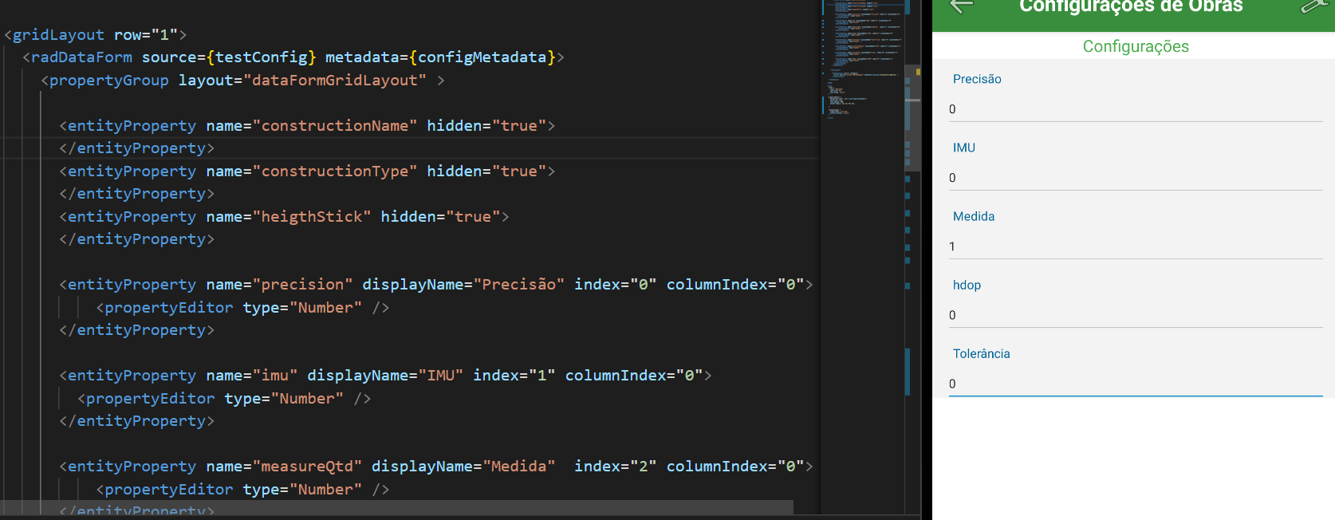The width and height of the screenshot is (1335, 520).
Task: Click the imu entityProperty line
Action: click(x=385, y=375)
